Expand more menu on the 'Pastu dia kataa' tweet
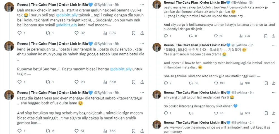This screenshot has width=279, height=134. [x=142, y=93]
